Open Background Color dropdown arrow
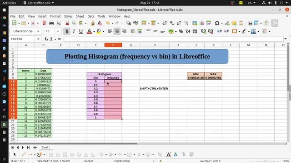This screenshot has height=163, width=291. (x=103, y=31)
